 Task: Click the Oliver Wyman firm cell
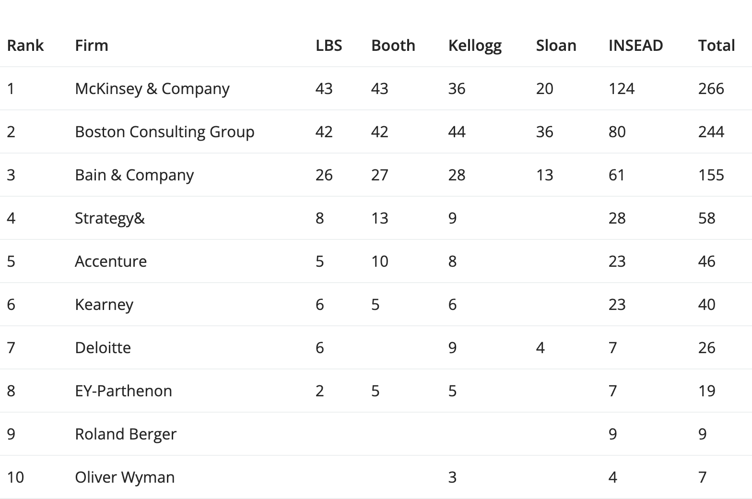[125, 477]
